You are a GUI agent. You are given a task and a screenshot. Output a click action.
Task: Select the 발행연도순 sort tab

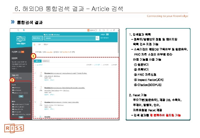(46, 61)
